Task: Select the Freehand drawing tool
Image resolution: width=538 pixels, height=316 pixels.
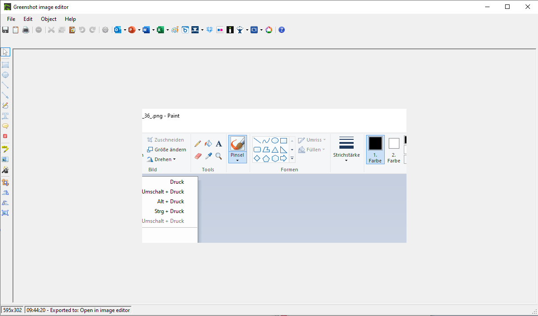Action: coord(5,105)
